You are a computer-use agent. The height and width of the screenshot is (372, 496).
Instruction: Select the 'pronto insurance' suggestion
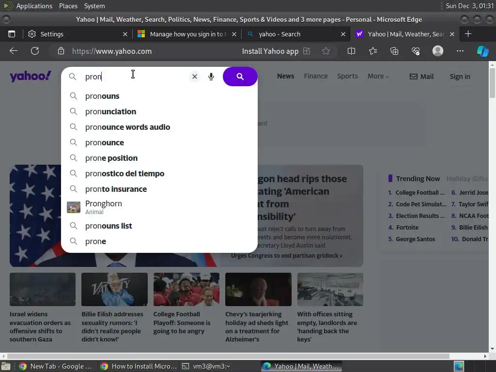159,189
